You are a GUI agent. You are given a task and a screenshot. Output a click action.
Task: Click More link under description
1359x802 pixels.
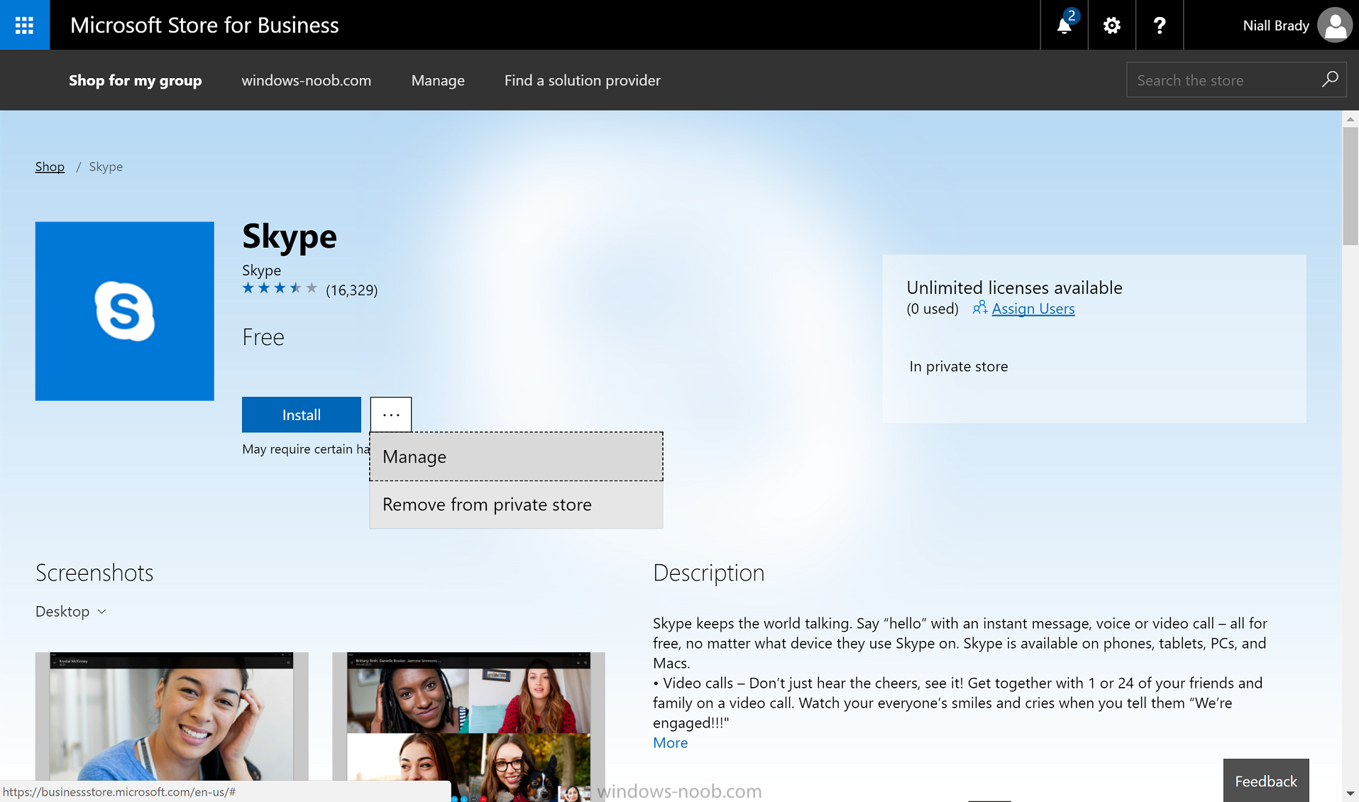click(670, 742)
